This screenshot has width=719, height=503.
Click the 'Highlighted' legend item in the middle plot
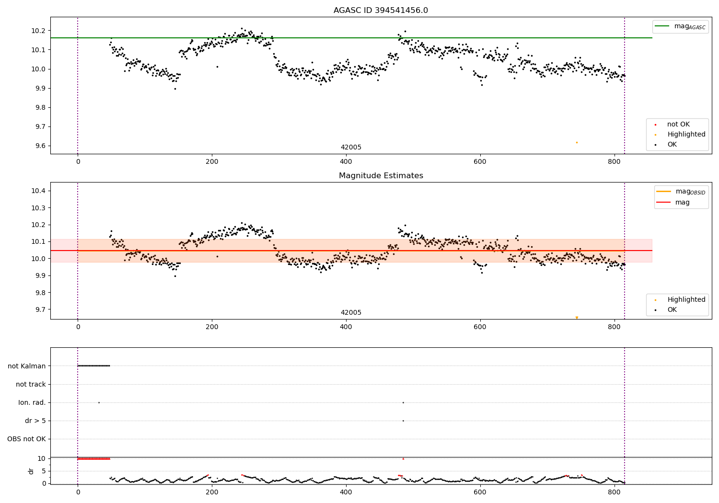click(x=680, y=300)
